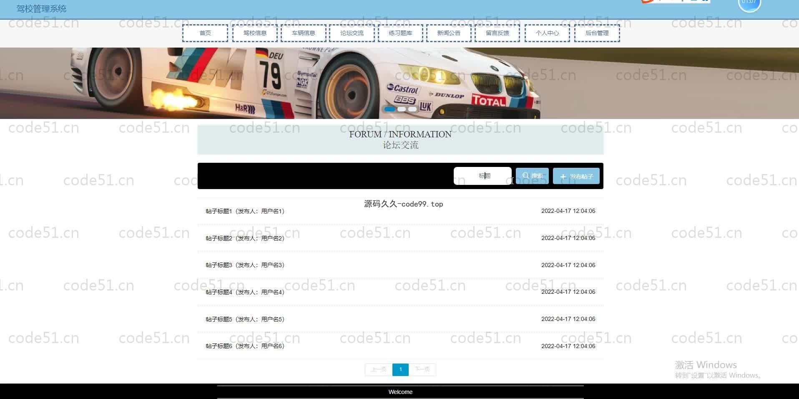Select page 1 in pagination
The width and height of the screenshot is (799, 399).
tap(400, 369)
